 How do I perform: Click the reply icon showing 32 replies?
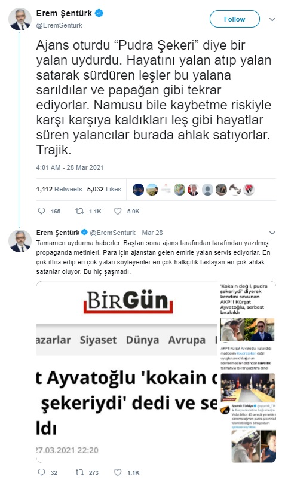[x=41, y=472]
